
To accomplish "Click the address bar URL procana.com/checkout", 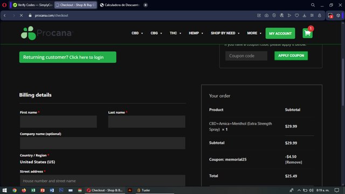I will (x=51, y=16).
